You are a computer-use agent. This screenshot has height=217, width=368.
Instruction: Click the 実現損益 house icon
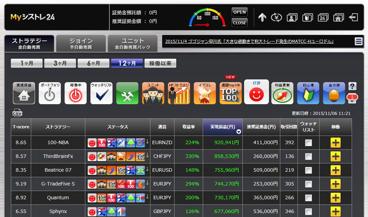pyautogui.click(x=24, y=93)
